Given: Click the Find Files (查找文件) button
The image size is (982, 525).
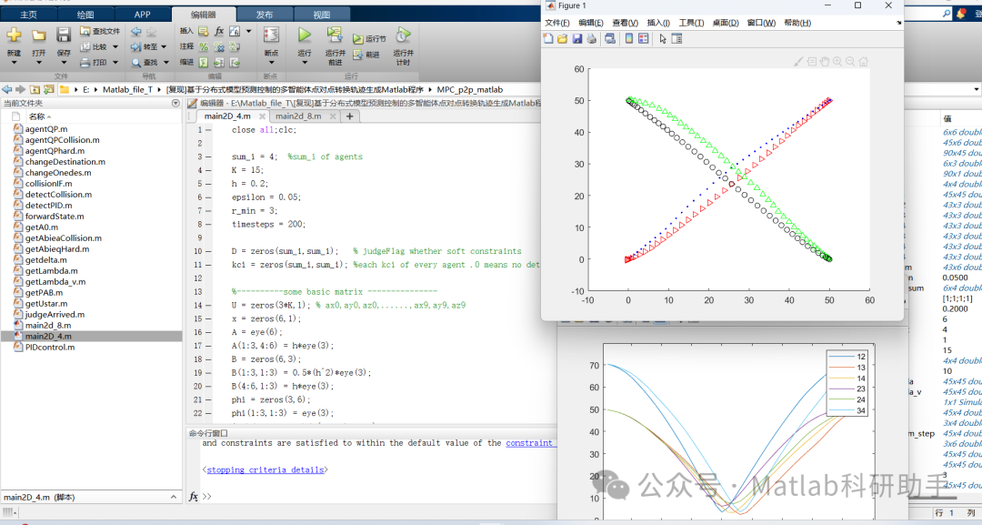Looking at the screenshot, I should pyautogui.click(x=100, y=31).
